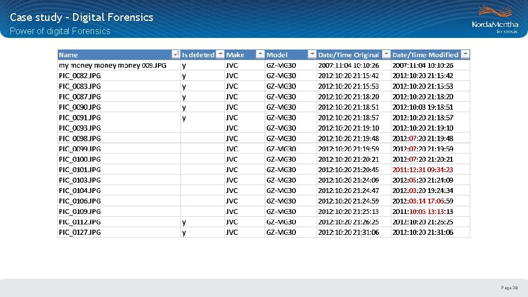Open the Make column filter dropdown

(x=260, y=54)
